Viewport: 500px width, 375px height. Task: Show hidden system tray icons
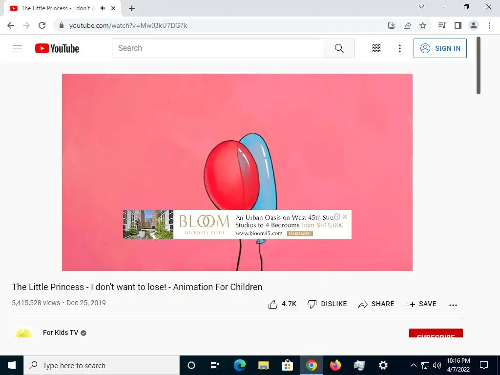click(413, 365)
